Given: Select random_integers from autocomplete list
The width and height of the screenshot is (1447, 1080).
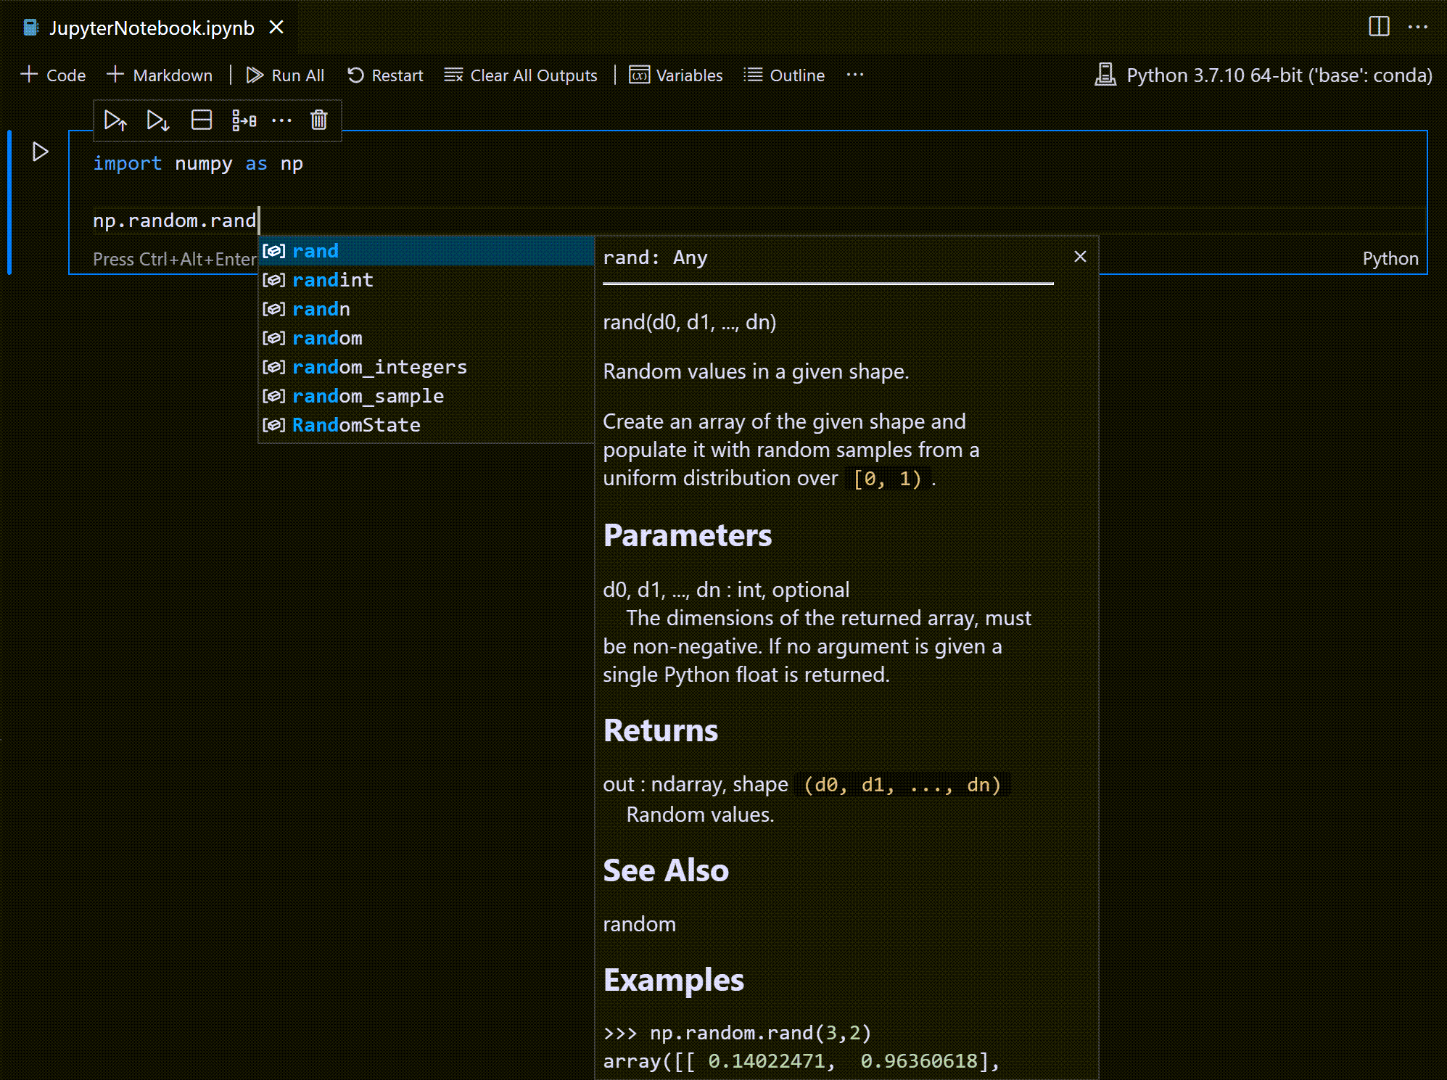Looking at the screenshot, I should tap(381, 366).
